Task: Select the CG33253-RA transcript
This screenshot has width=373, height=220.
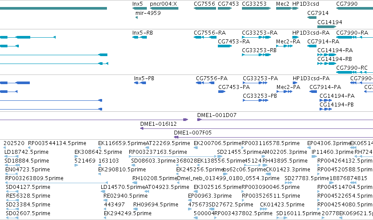Action: [256, 37]
